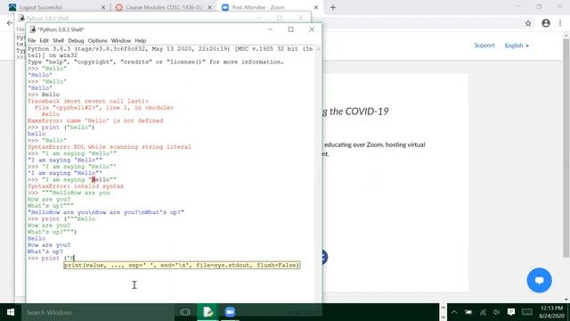Screen dimensions: 570x321
Task: Open the battery status tray icon
Action: click(x=468, y=312)
